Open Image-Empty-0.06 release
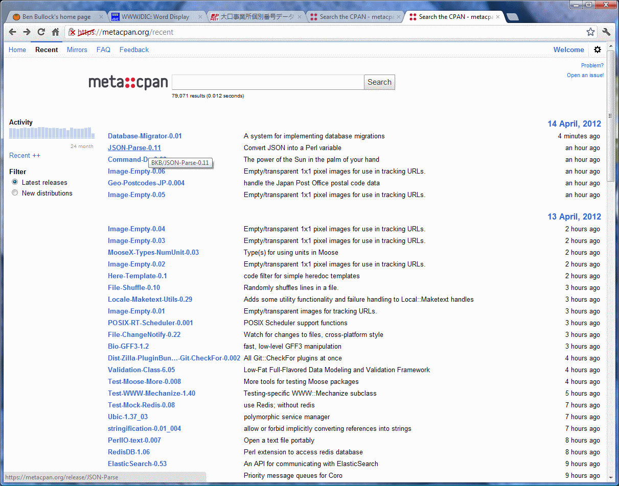 136,171
